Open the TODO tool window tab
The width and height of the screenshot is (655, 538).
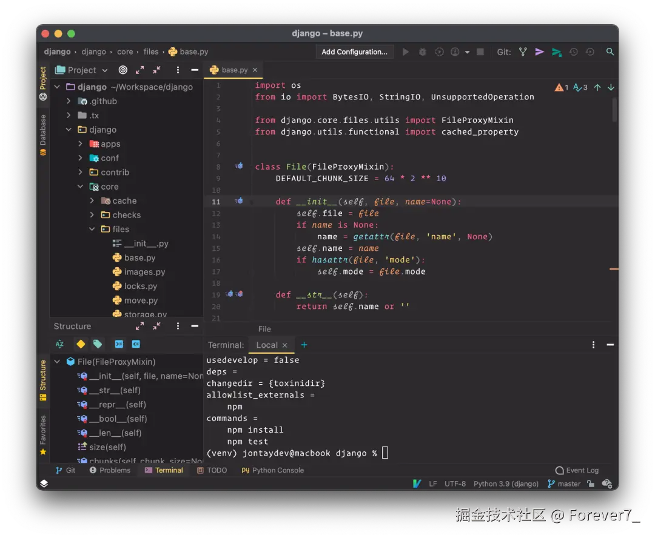click(x=212, y=470)
